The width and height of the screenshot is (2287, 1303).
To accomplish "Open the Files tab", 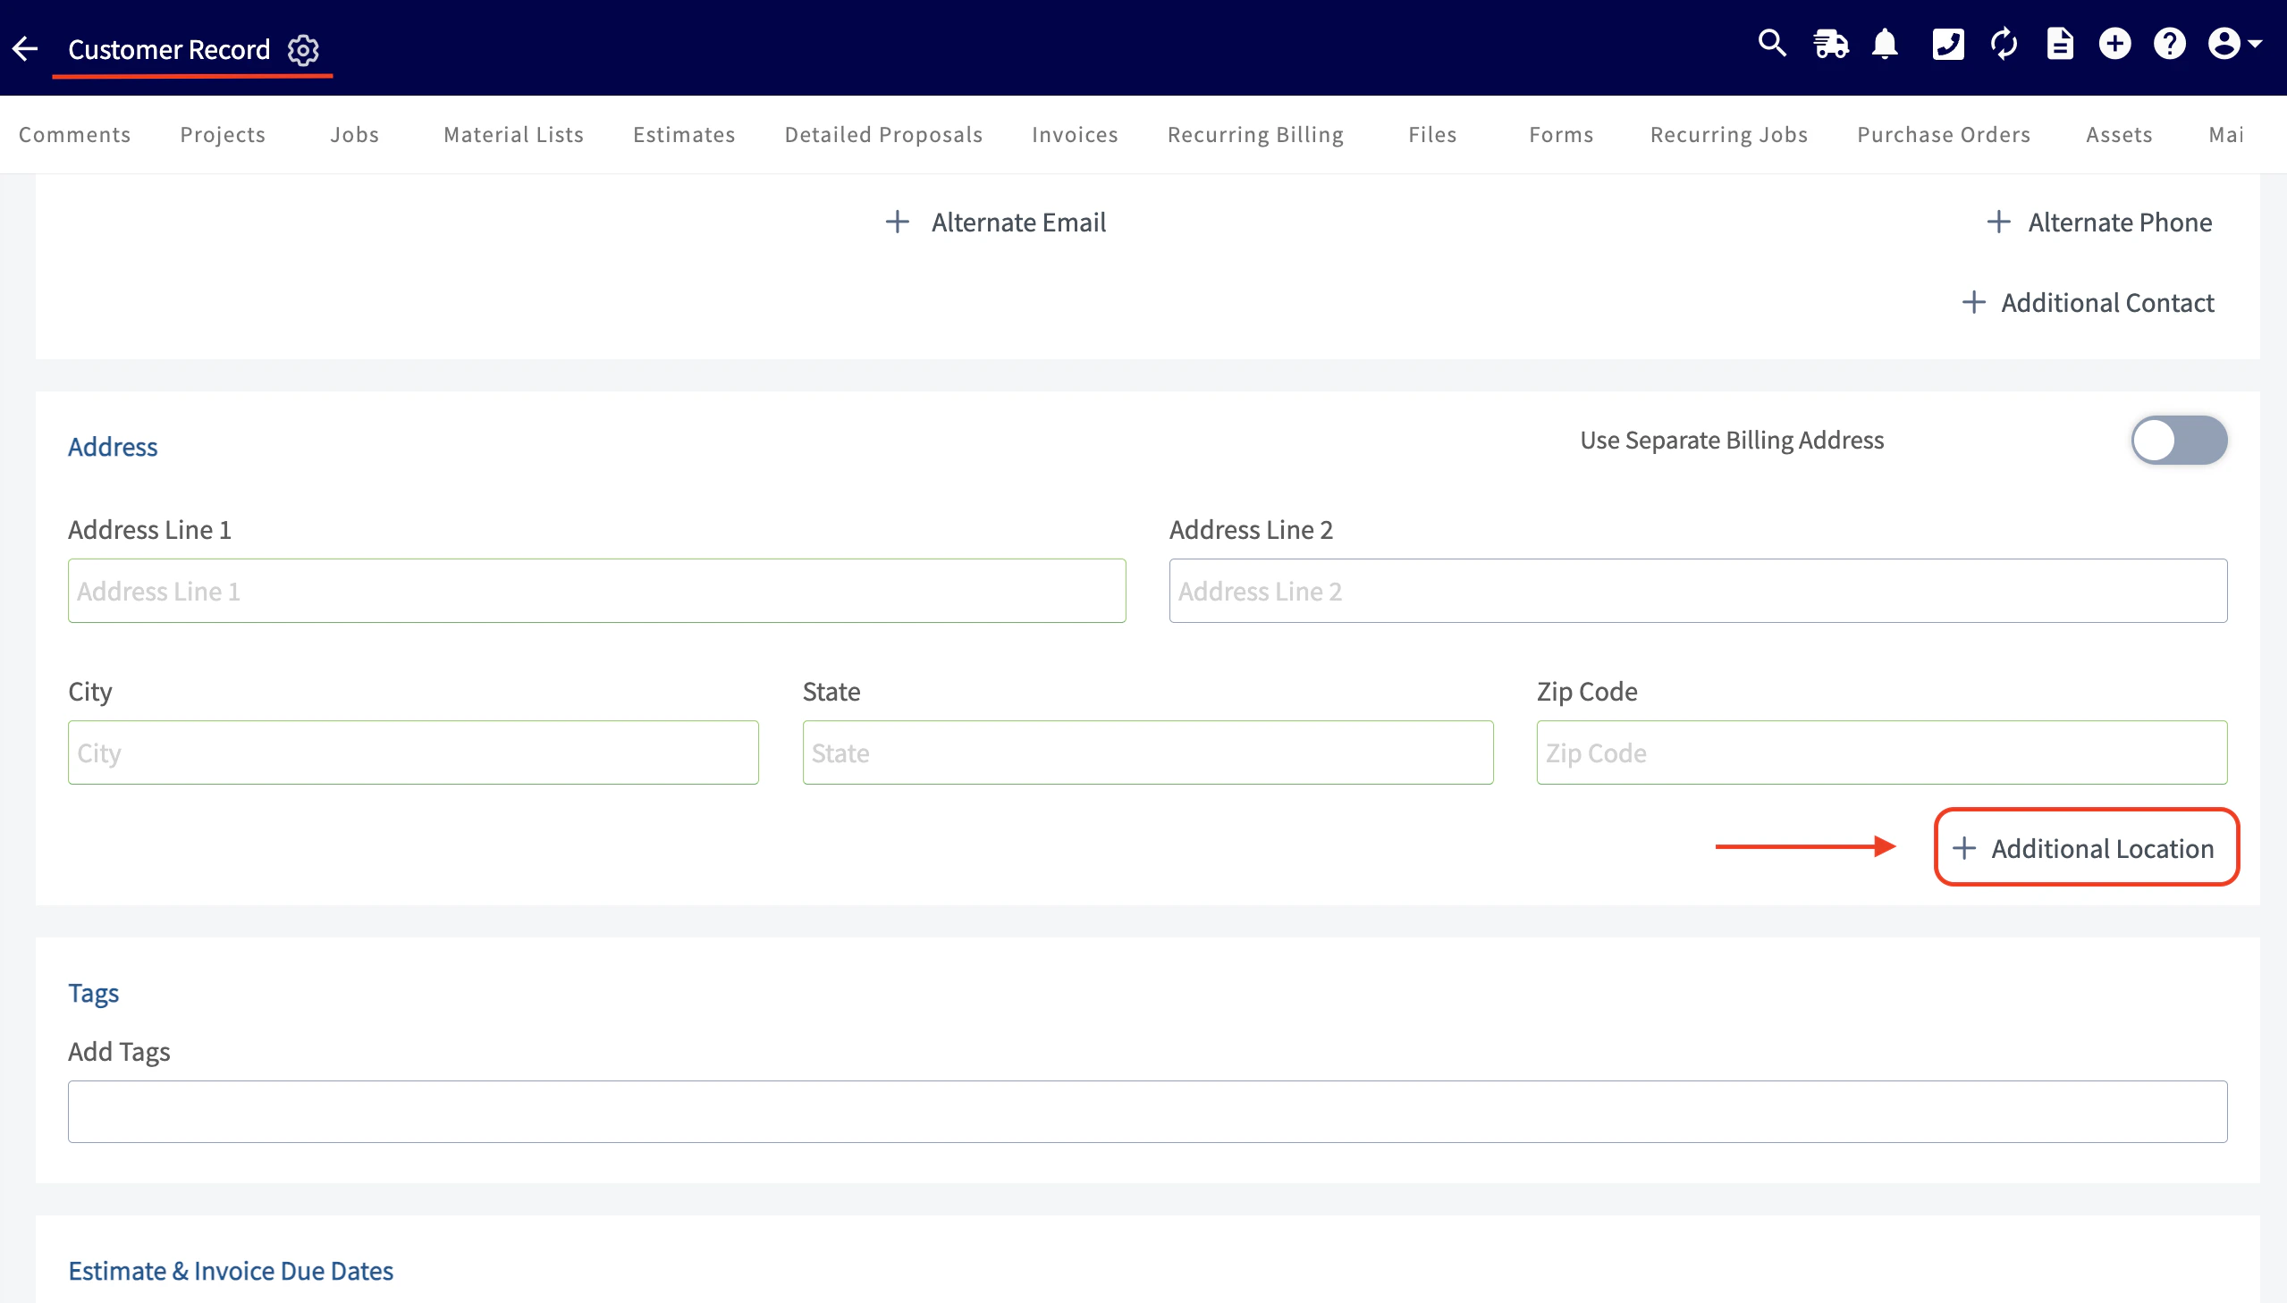I will click(1432, 134).
